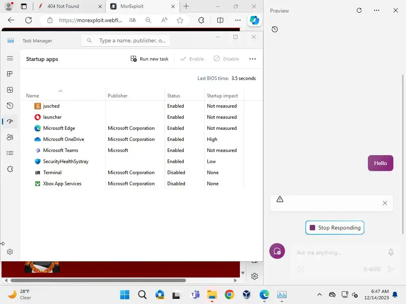Open Task Manager navigation hamburger menu
Screen dimensions: 406x304
[10, 58]
